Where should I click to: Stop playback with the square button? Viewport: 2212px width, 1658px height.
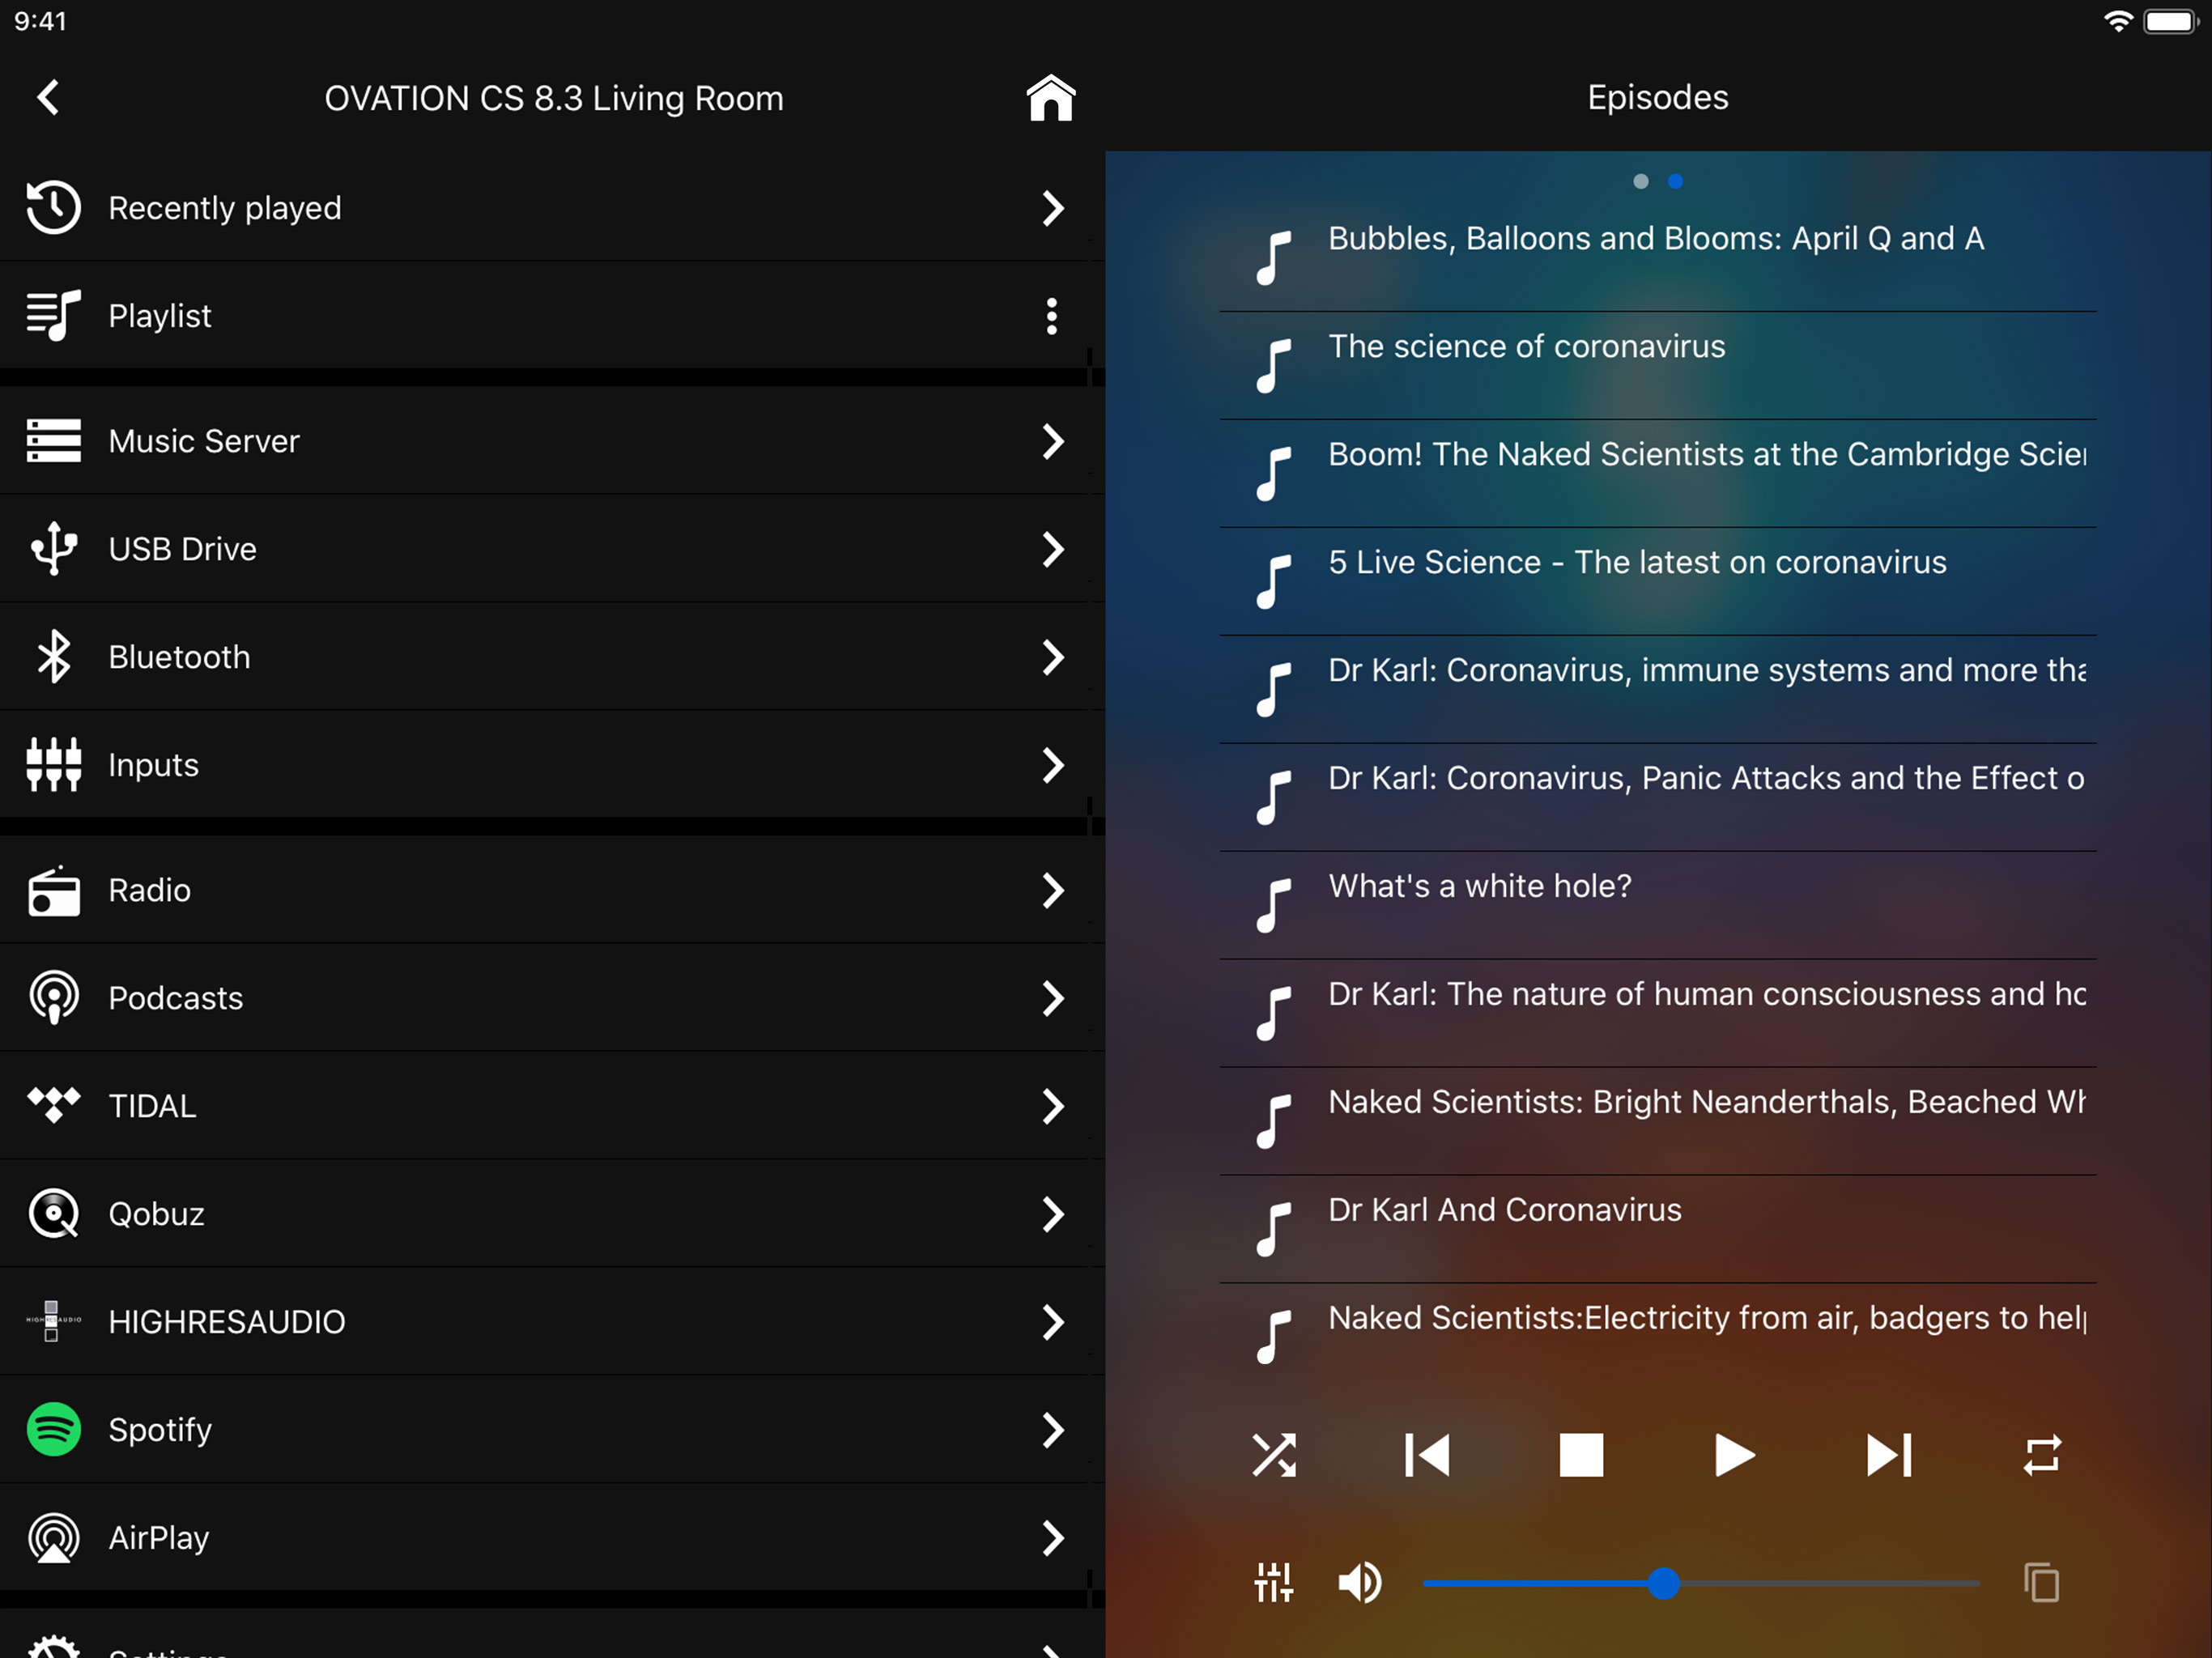point(1581,1455)
